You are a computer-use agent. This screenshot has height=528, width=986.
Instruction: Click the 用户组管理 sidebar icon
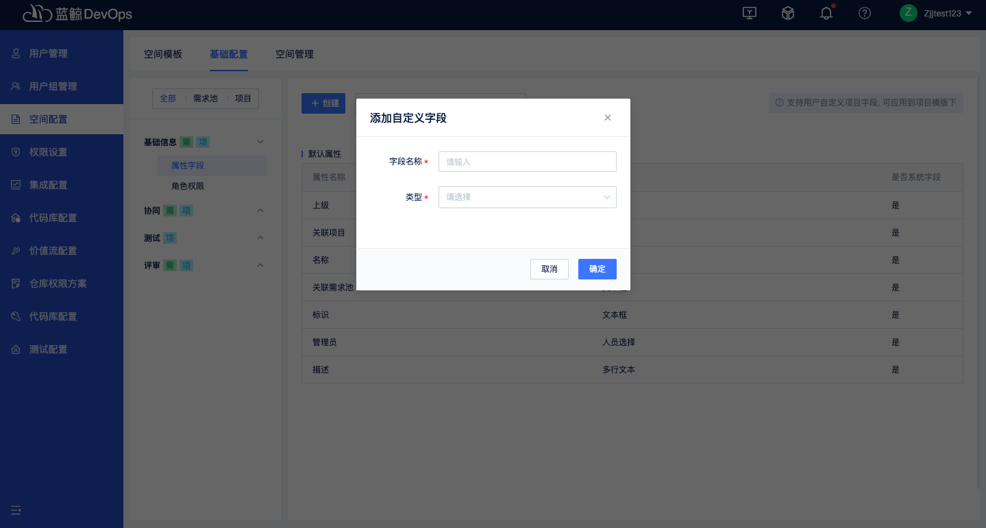pyautogui.click(x=16, y=86)
